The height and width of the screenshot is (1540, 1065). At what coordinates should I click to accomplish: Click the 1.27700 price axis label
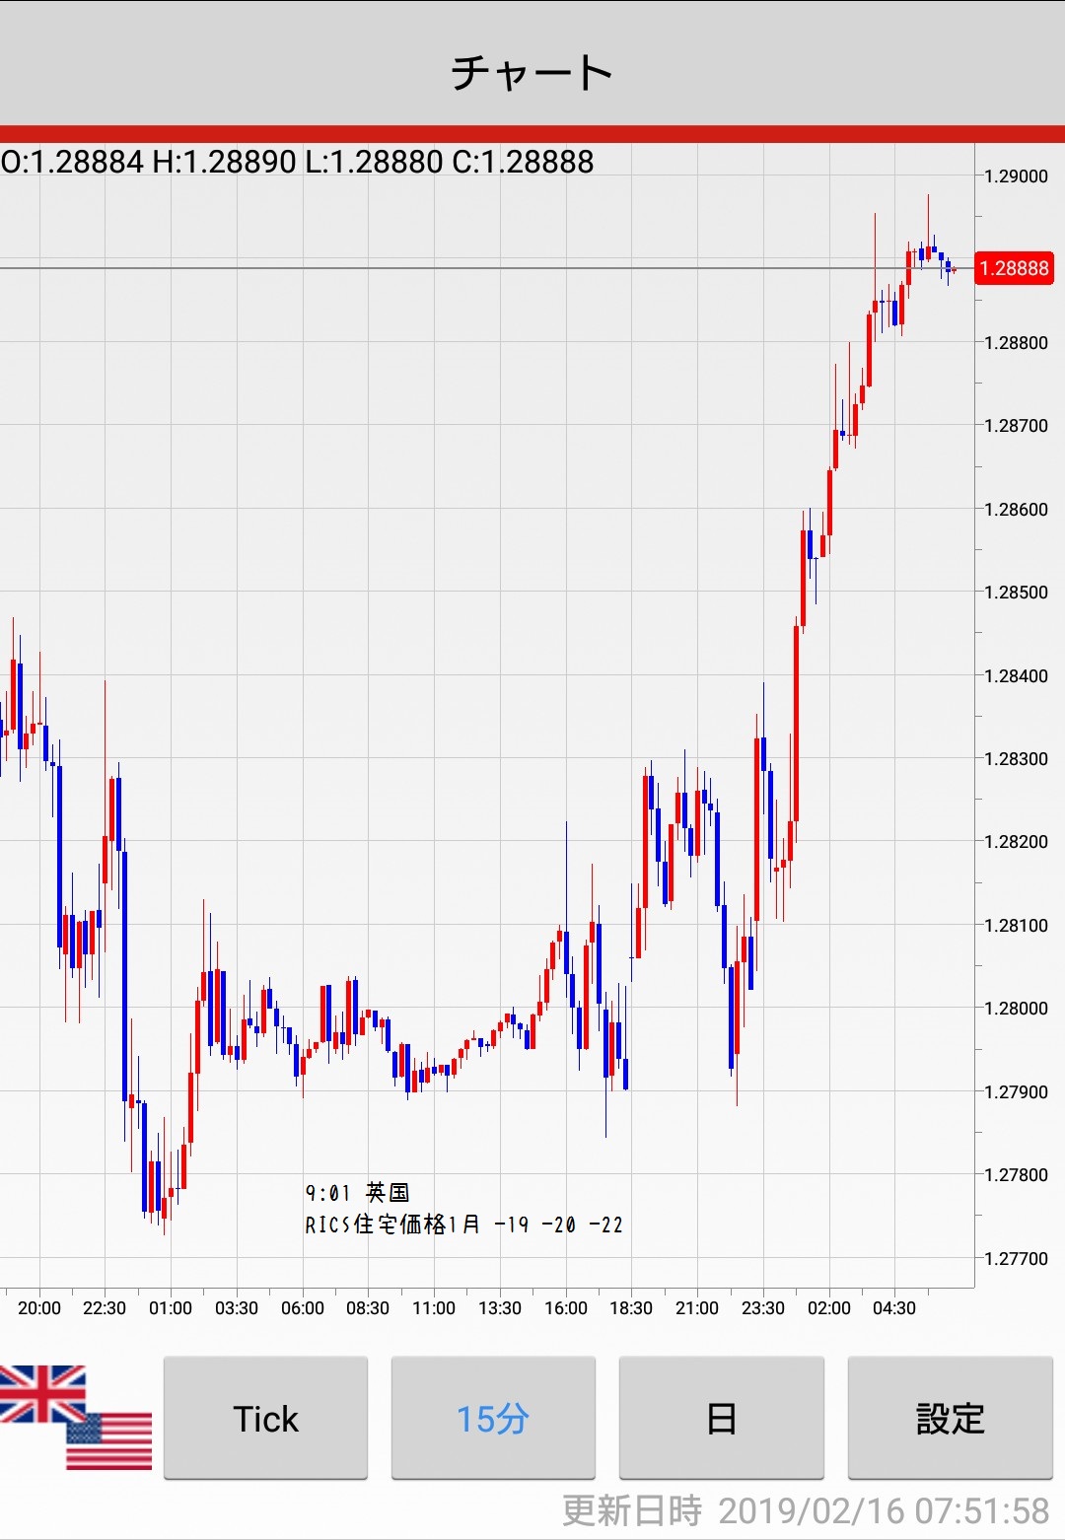1016,1258
